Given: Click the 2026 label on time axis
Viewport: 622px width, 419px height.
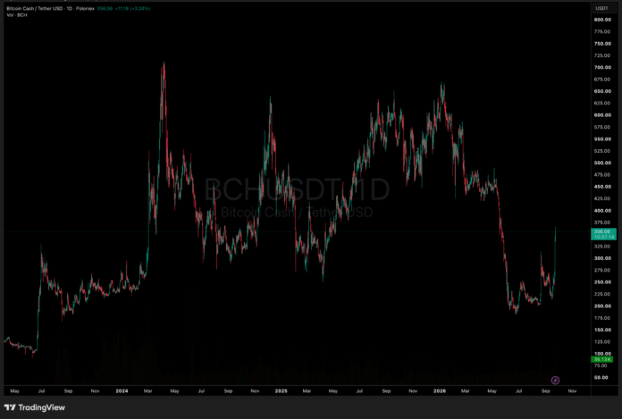Looking at the screenshot, I should (440, 390).
